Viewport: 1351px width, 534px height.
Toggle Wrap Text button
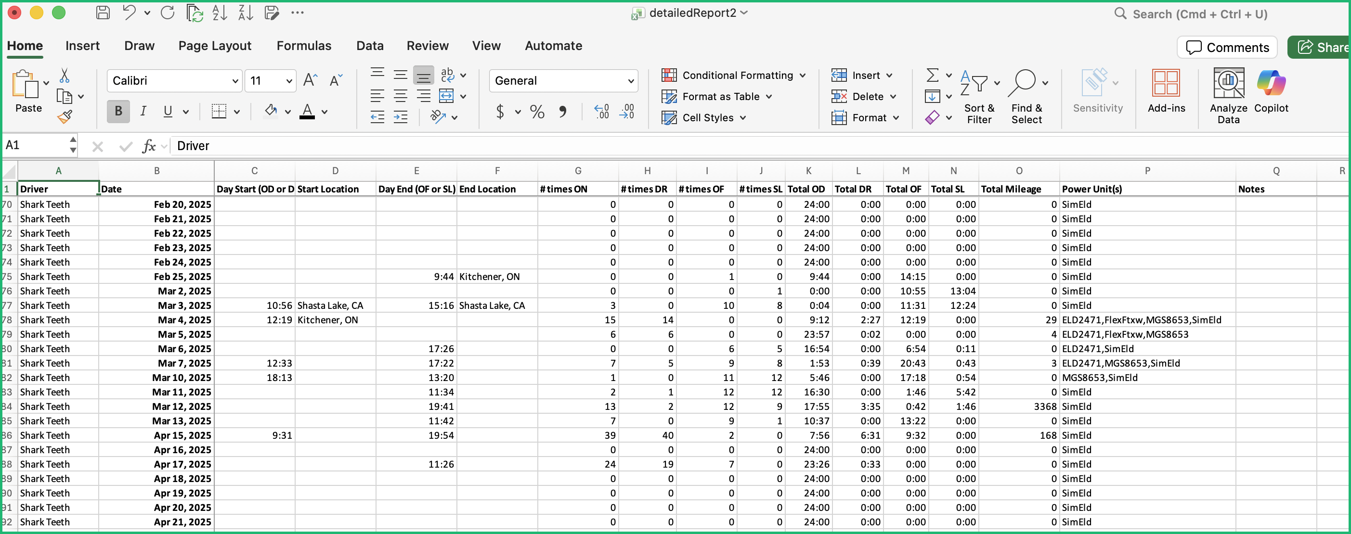click(x=447, y=76)
